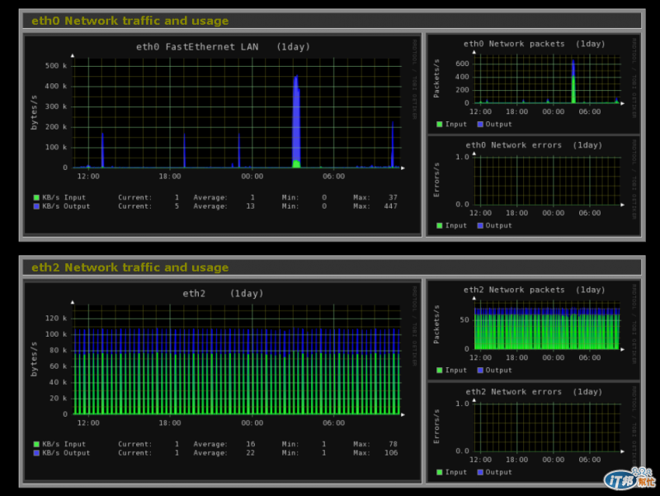Image resolution: width=660 pixels, height=496 pixels.
Task: Select eth0 output Average value 13
Action: tap(251, 206)
